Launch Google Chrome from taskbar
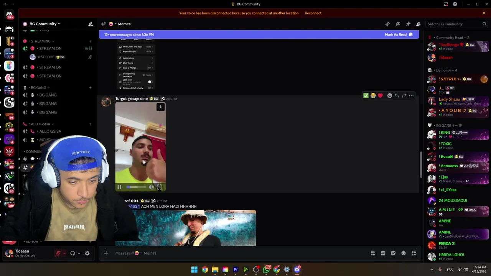Image resolution: width=491 pixels, height=276 pixels. click(205, 269)
